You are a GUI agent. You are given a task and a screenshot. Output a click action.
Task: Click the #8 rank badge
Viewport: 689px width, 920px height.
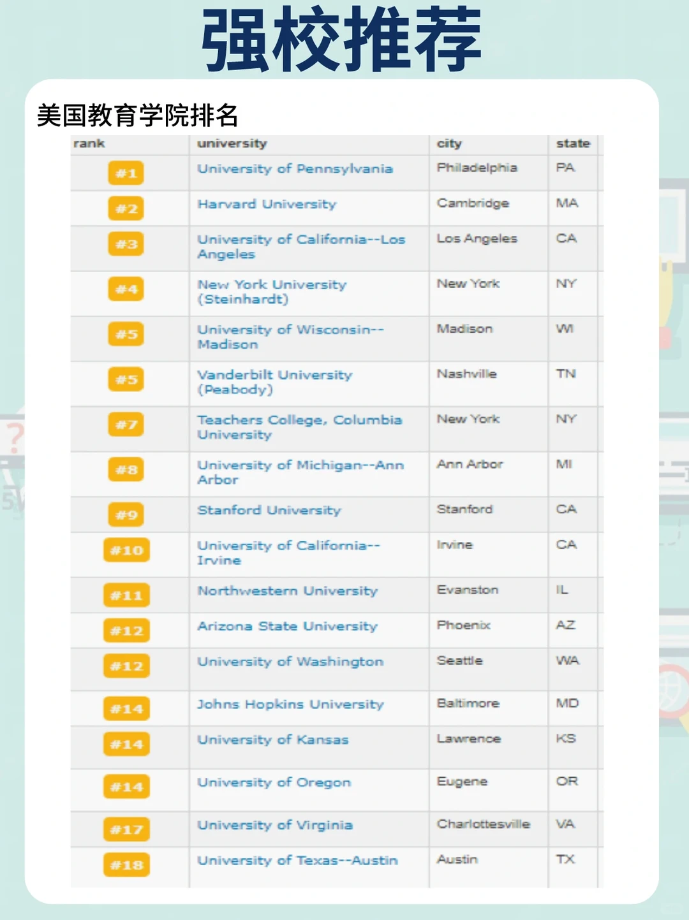[x=126, y=470]
